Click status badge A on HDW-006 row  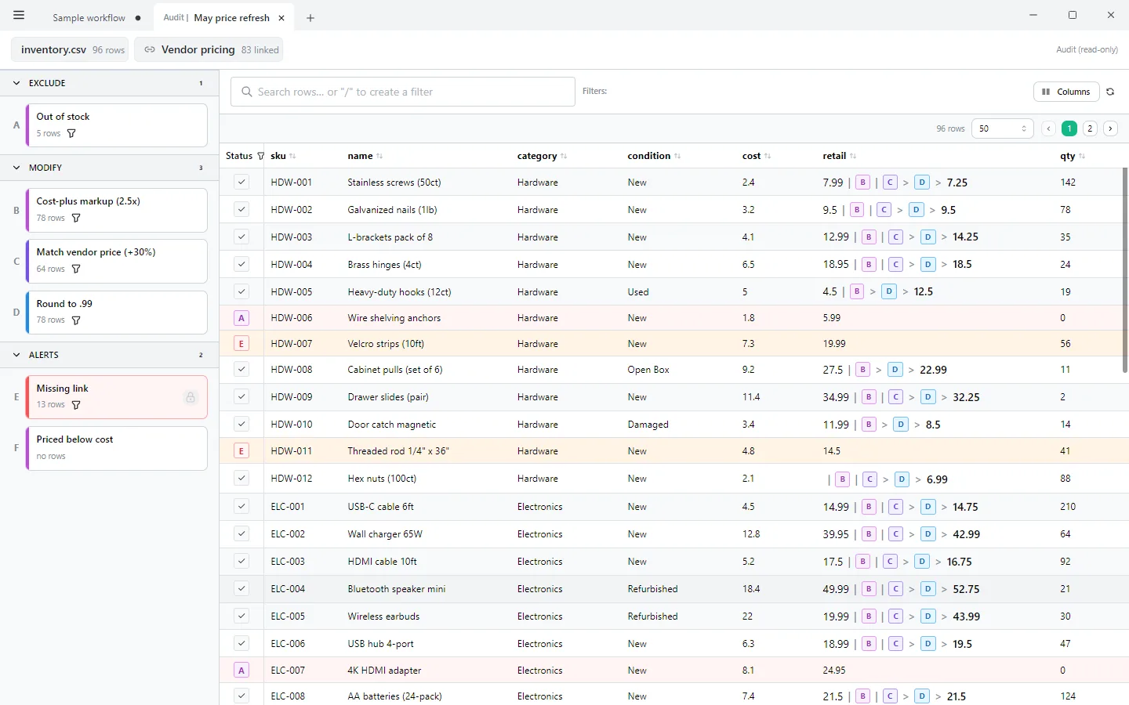click(x=241, y=318)
